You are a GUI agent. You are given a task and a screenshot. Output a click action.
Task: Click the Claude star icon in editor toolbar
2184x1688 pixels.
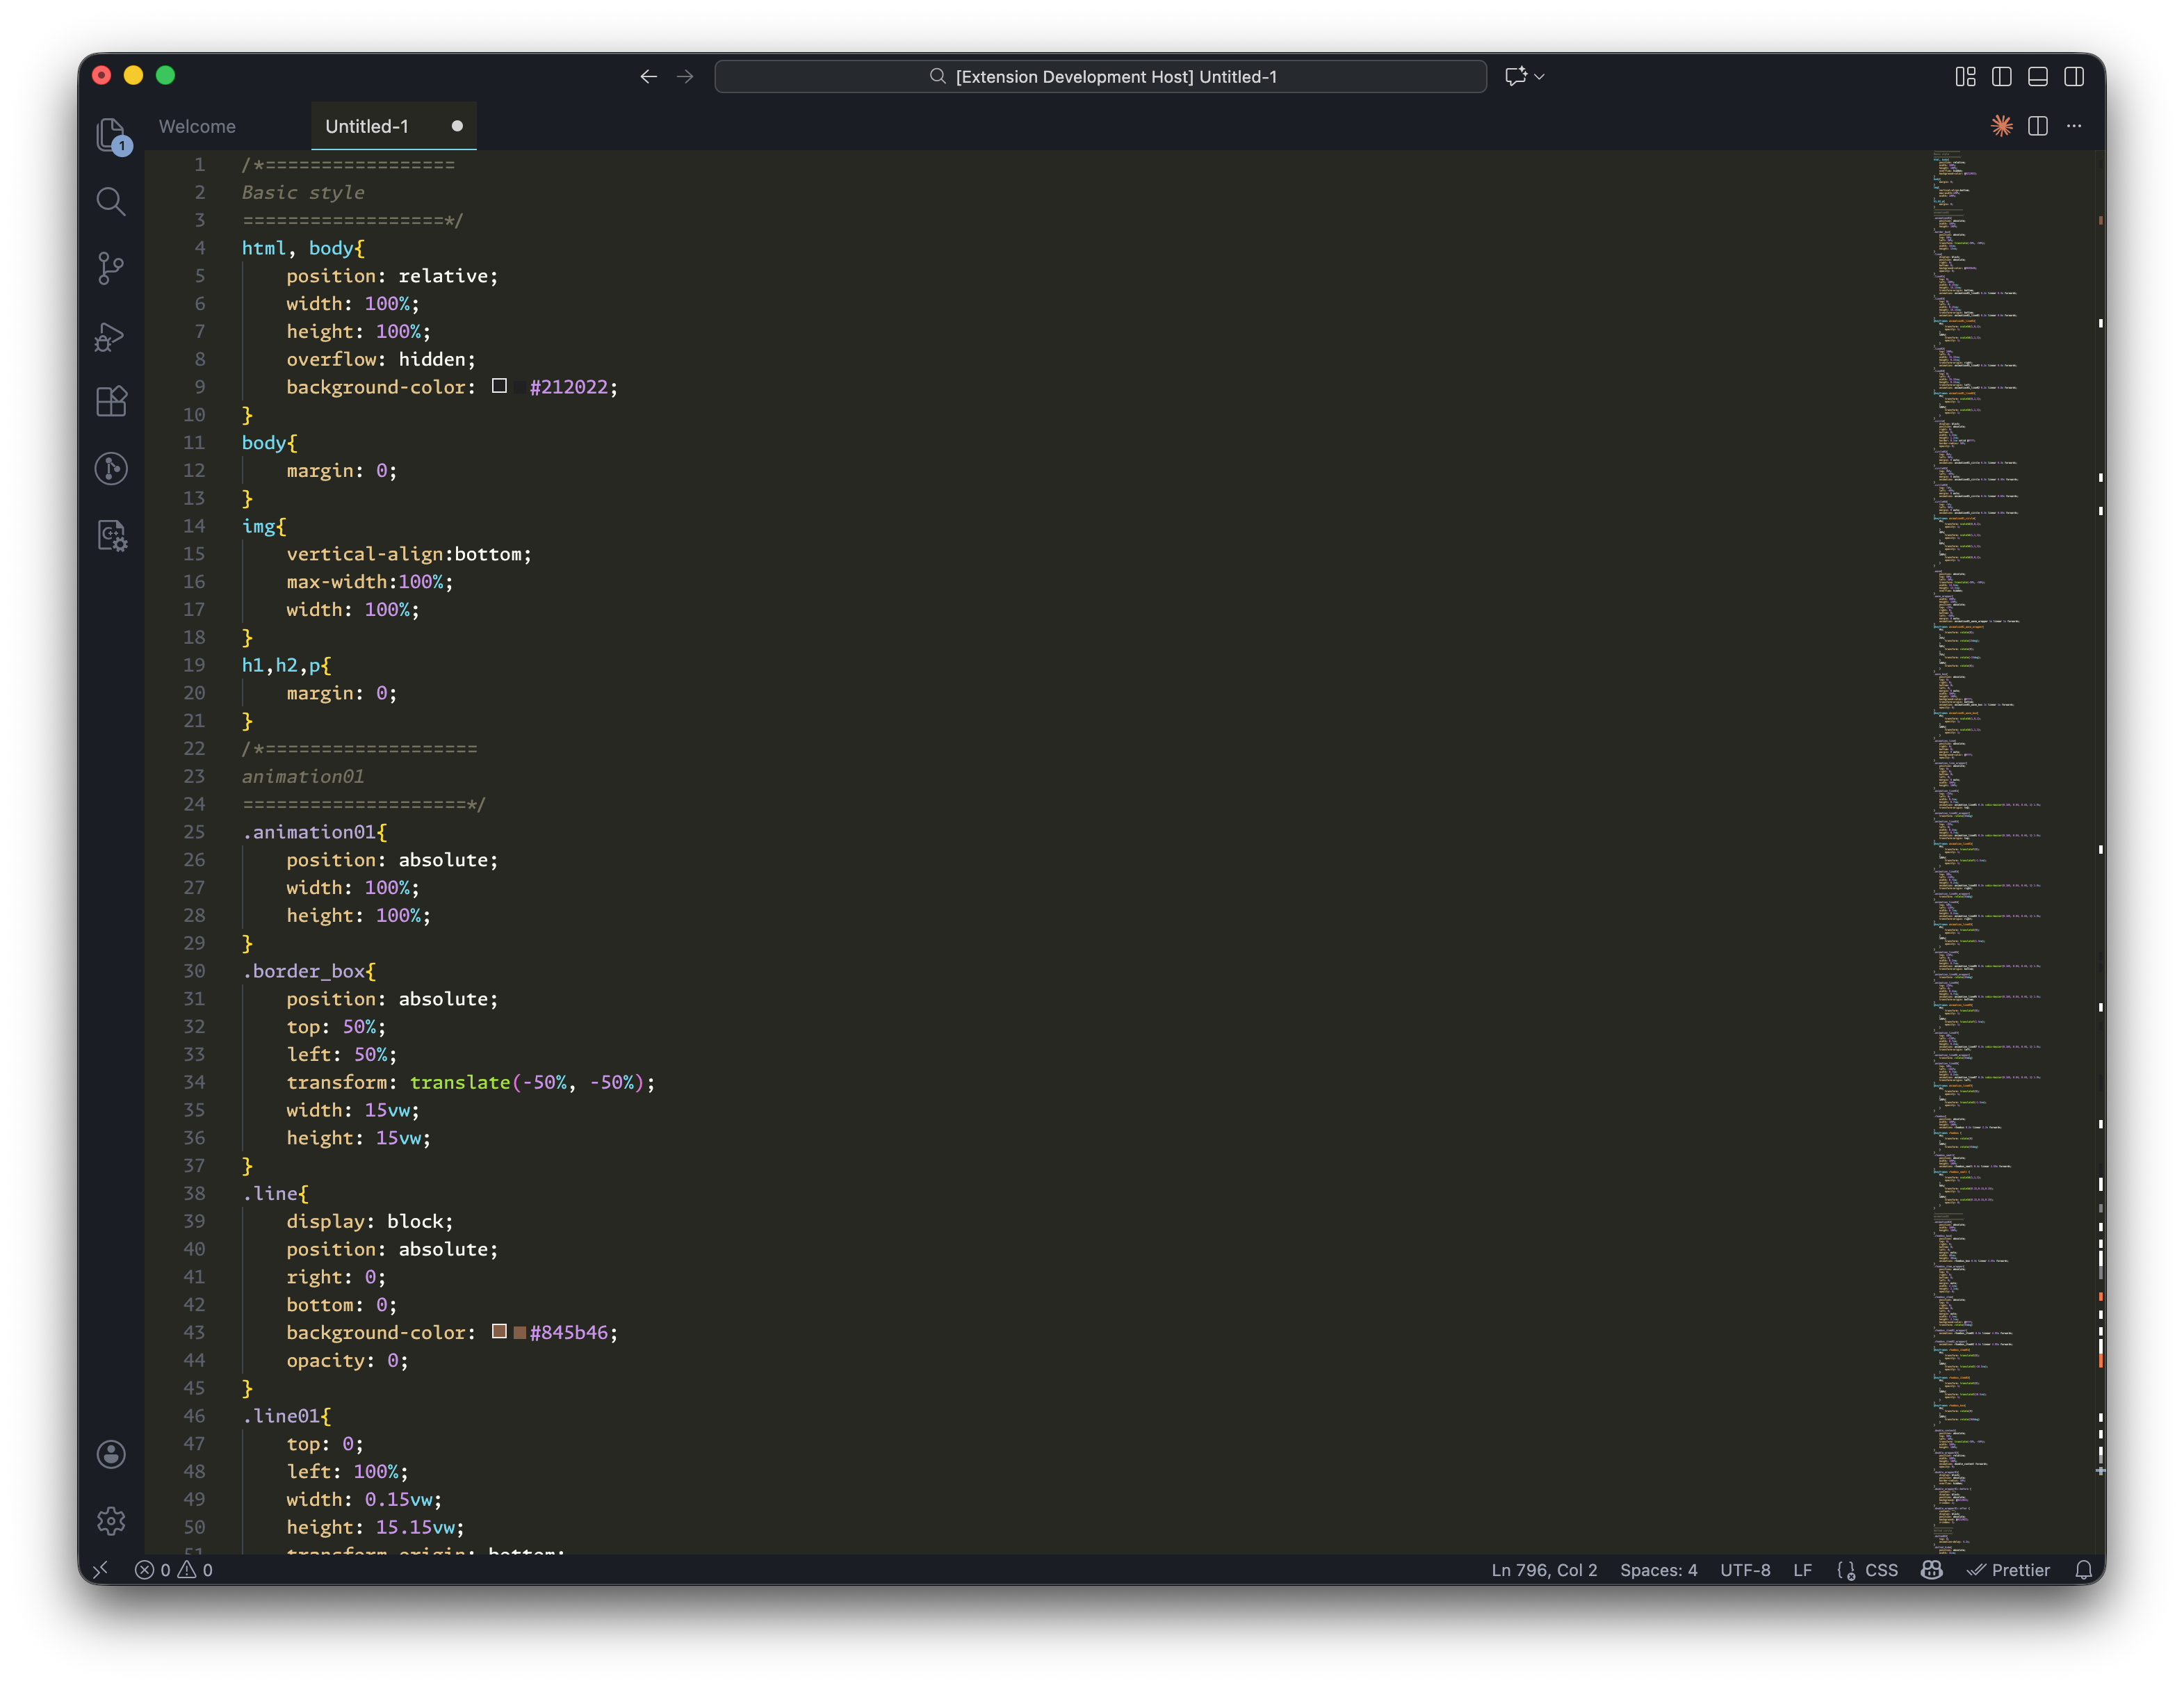pyautogui.click(x=2001, y=126)
